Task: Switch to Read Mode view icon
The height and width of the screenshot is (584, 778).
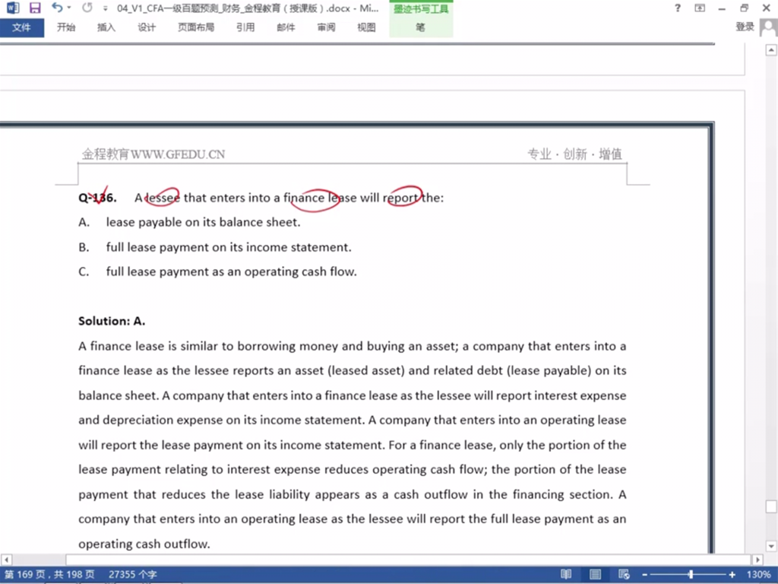Action: (566, 575)
